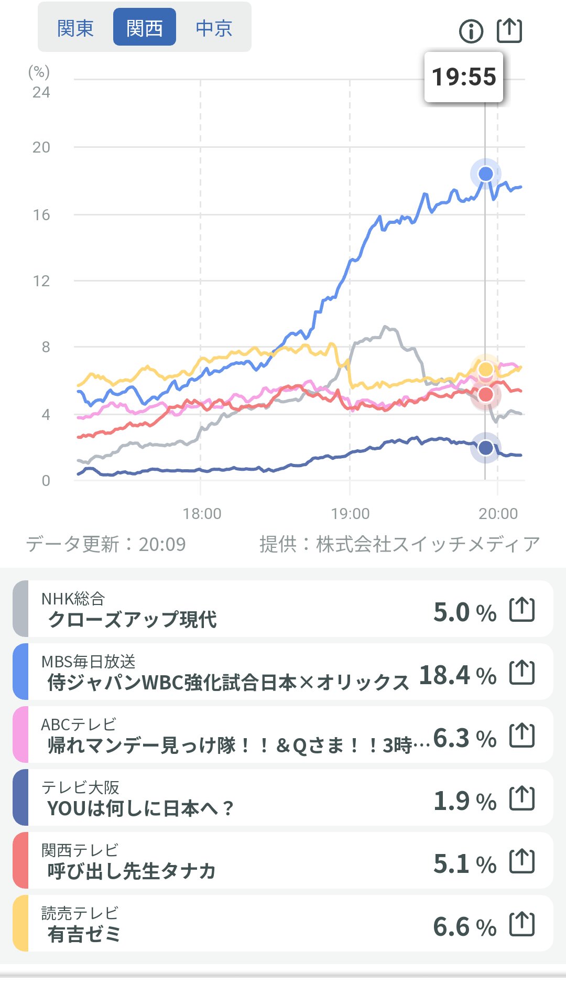Share the NHK総合 クローズアップ現代 rating
The height and width of the screenshot is (994, 566).
522,610
